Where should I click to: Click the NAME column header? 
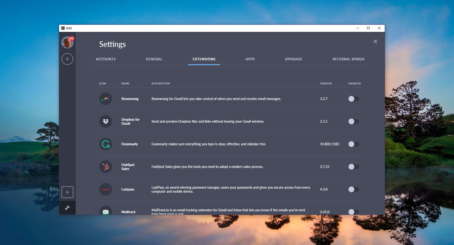tap(125, 83)
